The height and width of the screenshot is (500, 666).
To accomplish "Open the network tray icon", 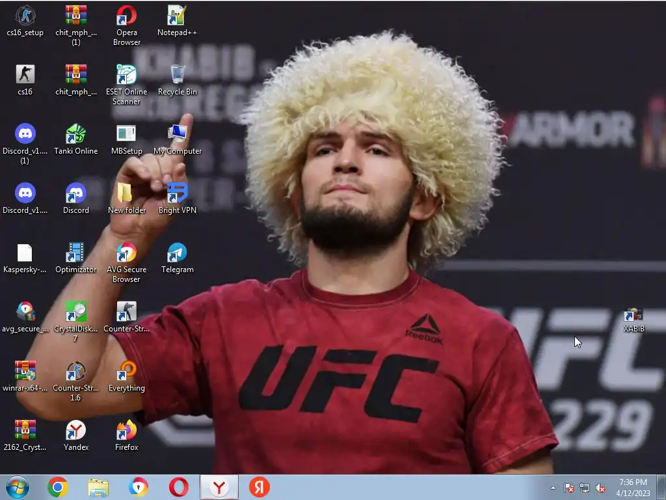I will tap(585, 488).
